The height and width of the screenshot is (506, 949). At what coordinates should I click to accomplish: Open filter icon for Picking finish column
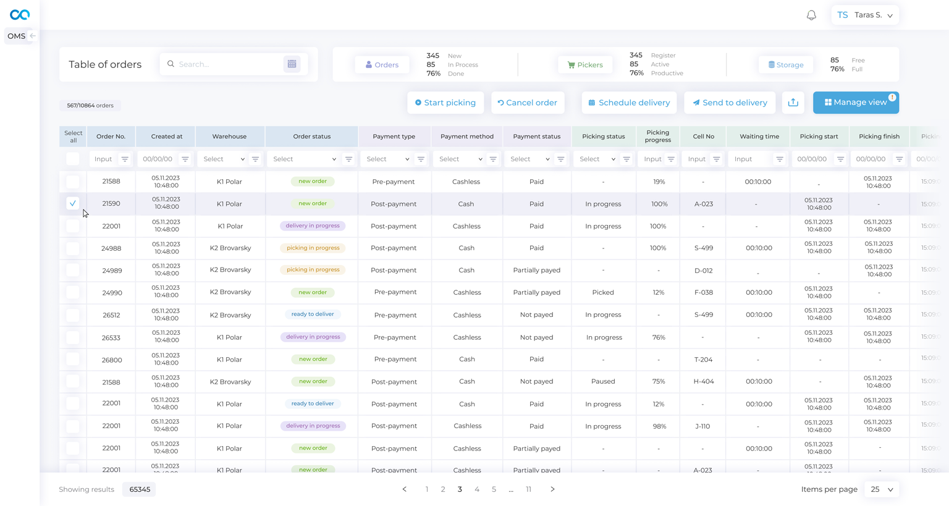click(x=900, y=159)
